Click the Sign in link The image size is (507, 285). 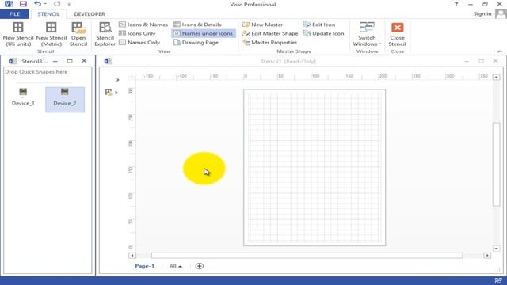pyautogui.click(x=482, y=14)
